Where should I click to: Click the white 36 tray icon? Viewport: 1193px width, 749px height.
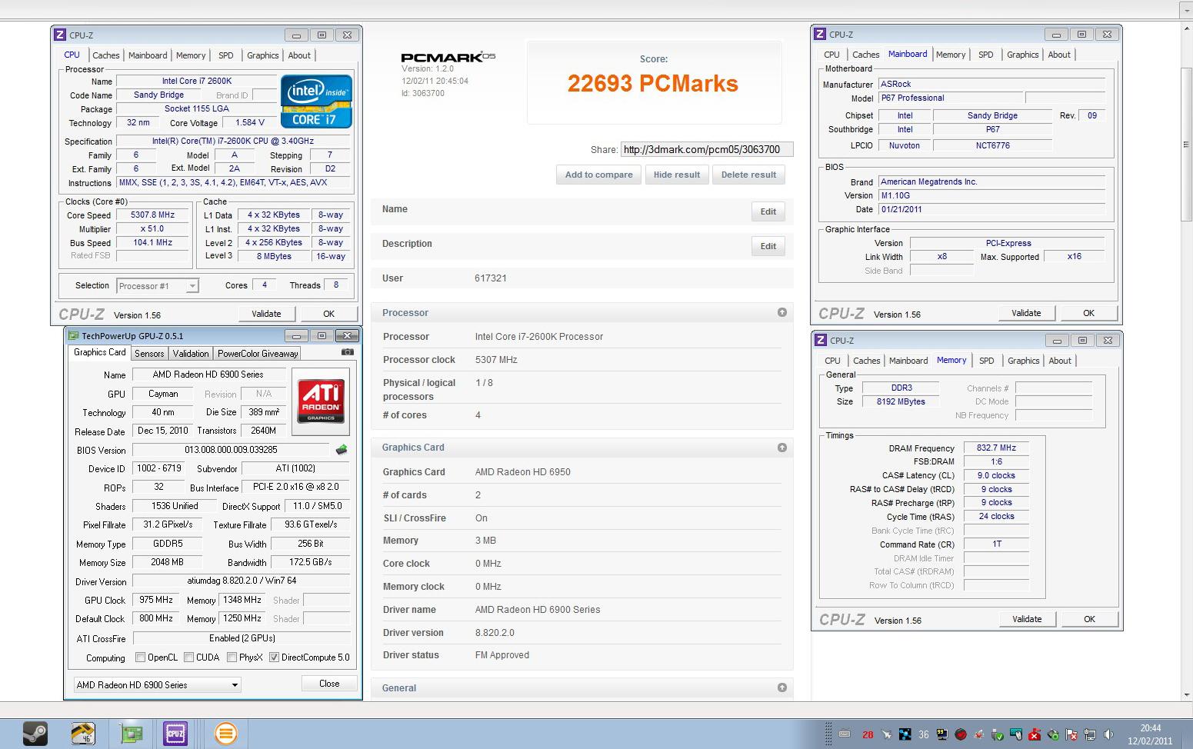point(923,734)
